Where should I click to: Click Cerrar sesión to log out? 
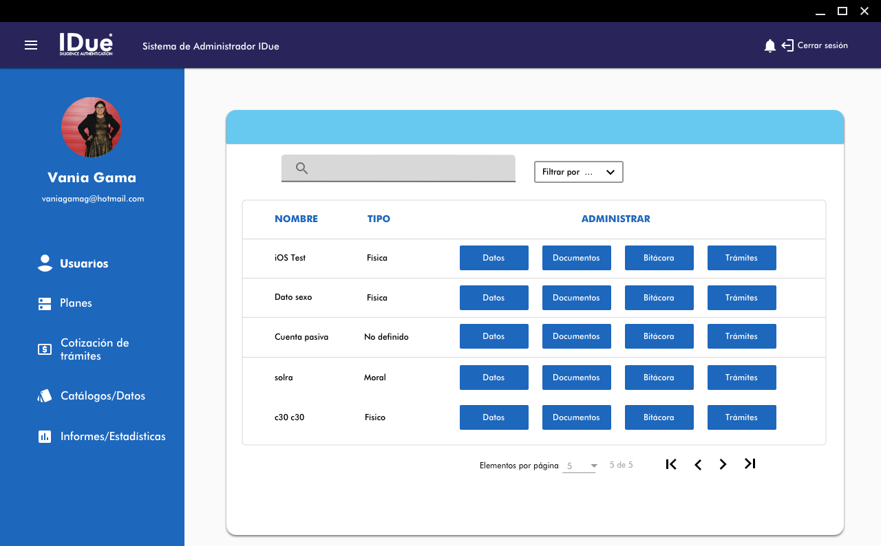(822, 45)
